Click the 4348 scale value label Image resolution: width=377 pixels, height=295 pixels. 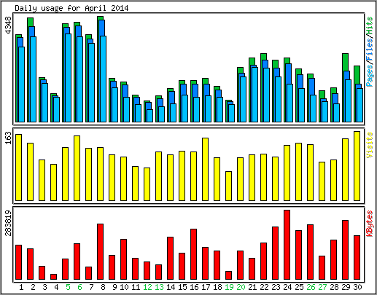pyautogui.click(x=9, y=25)
